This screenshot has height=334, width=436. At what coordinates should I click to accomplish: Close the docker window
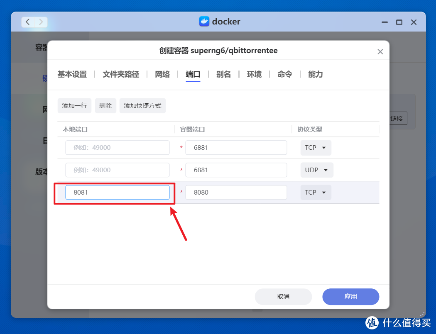coord(414,22)
